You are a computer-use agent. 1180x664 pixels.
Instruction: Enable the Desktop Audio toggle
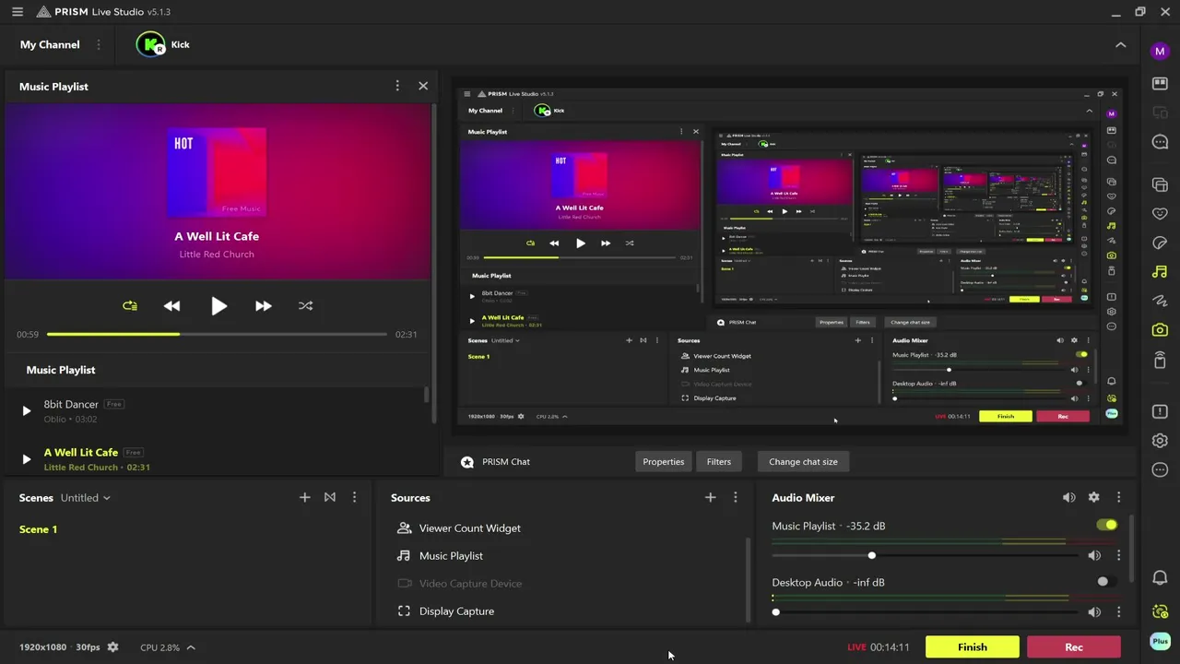1107,581
